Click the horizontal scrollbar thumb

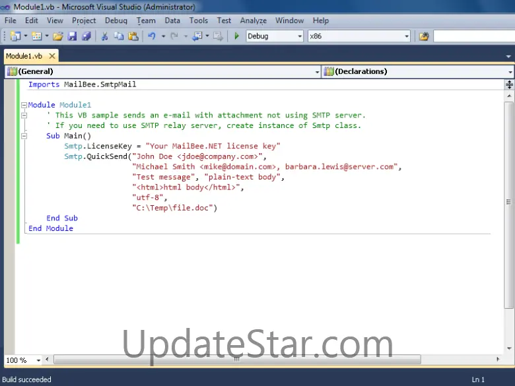tap(237, 360)
